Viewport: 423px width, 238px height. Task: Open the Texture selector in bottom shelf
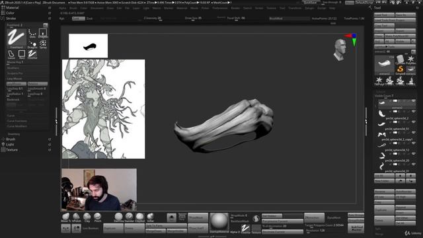point(256,229)
